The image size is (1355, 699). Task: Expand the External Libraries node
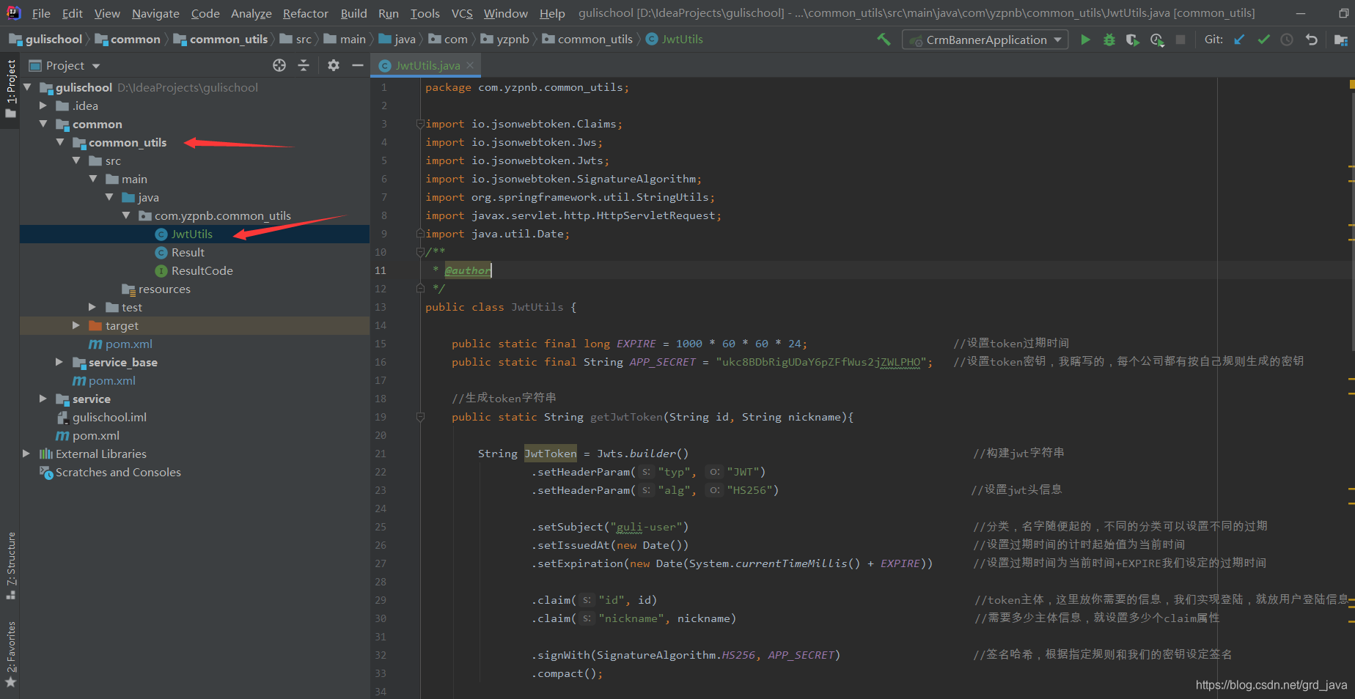(26, 454)
